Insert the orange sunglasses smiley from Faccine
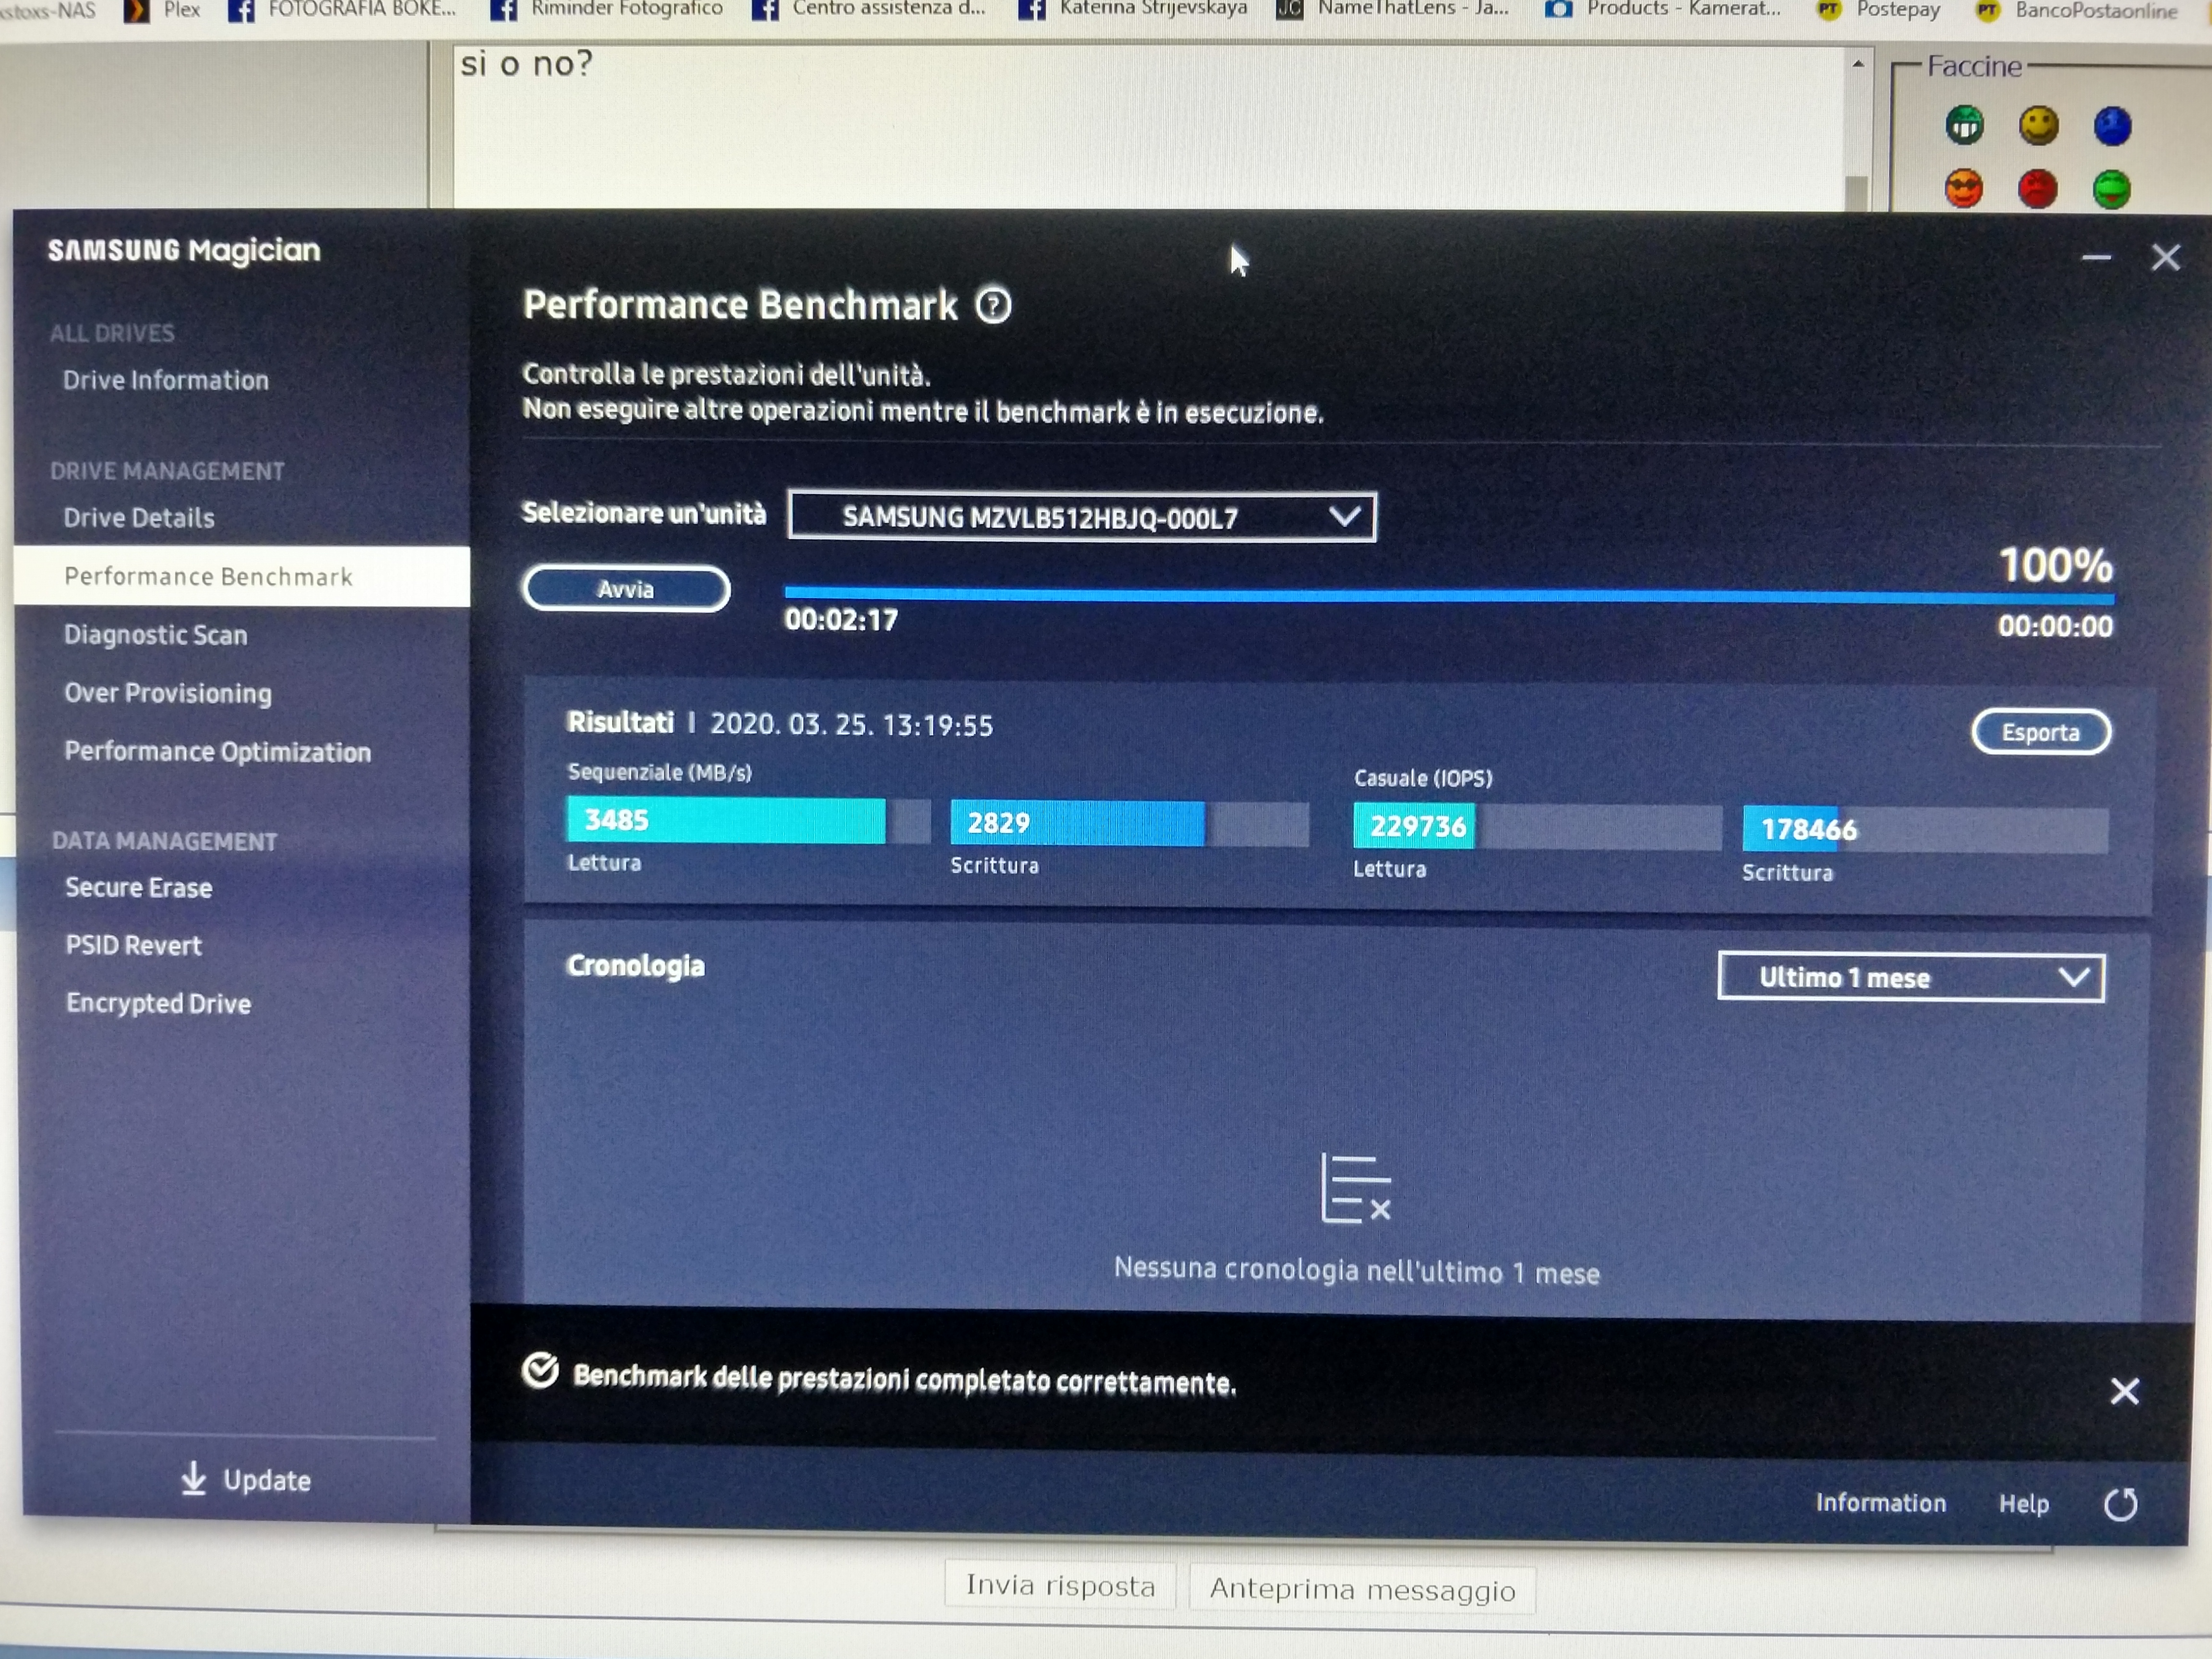 (x=1964, y=189)
